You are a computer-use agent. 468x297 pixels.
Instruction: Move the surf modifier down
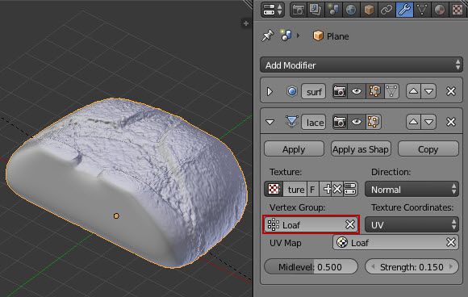click(x=429, y=91)
